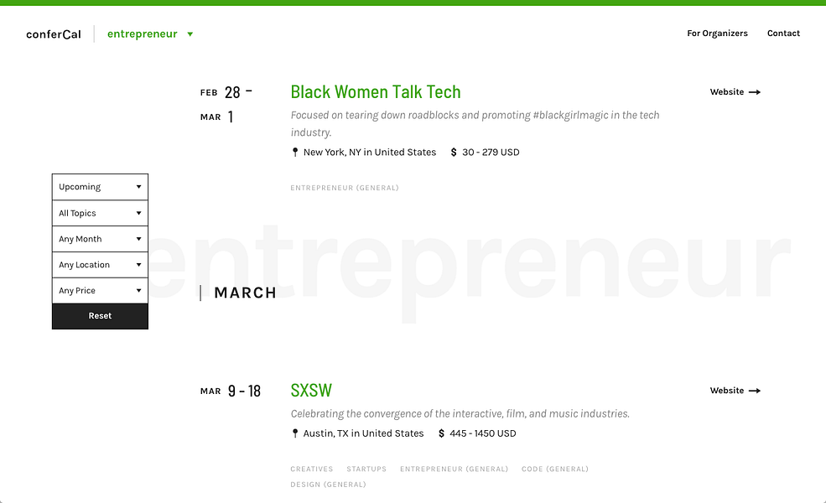Click arrow icon beside SXSW Website link

click(x=755, y=391)
